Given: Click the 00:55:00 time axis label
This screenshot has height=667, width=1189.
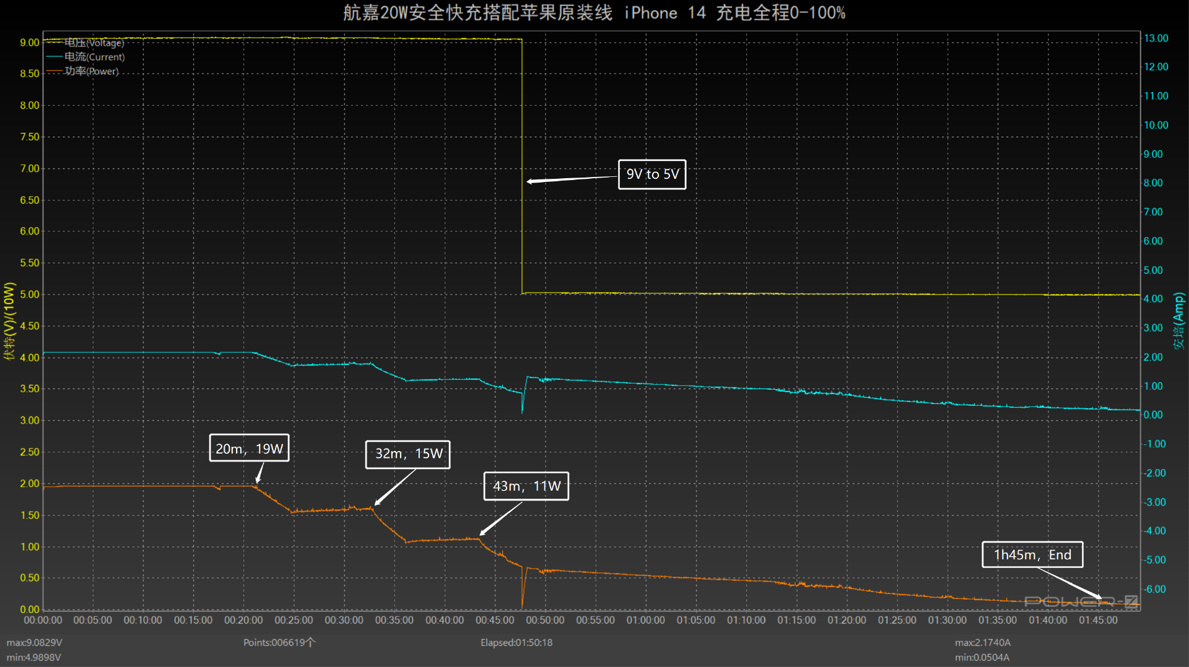Looking at the screenshot, I should [x=595, y=620].
